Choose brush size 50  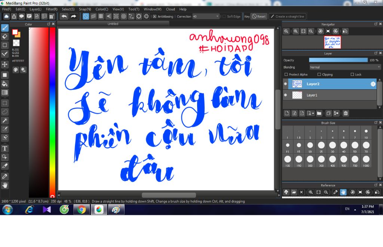pyautogui.click(x=355, y=147)
